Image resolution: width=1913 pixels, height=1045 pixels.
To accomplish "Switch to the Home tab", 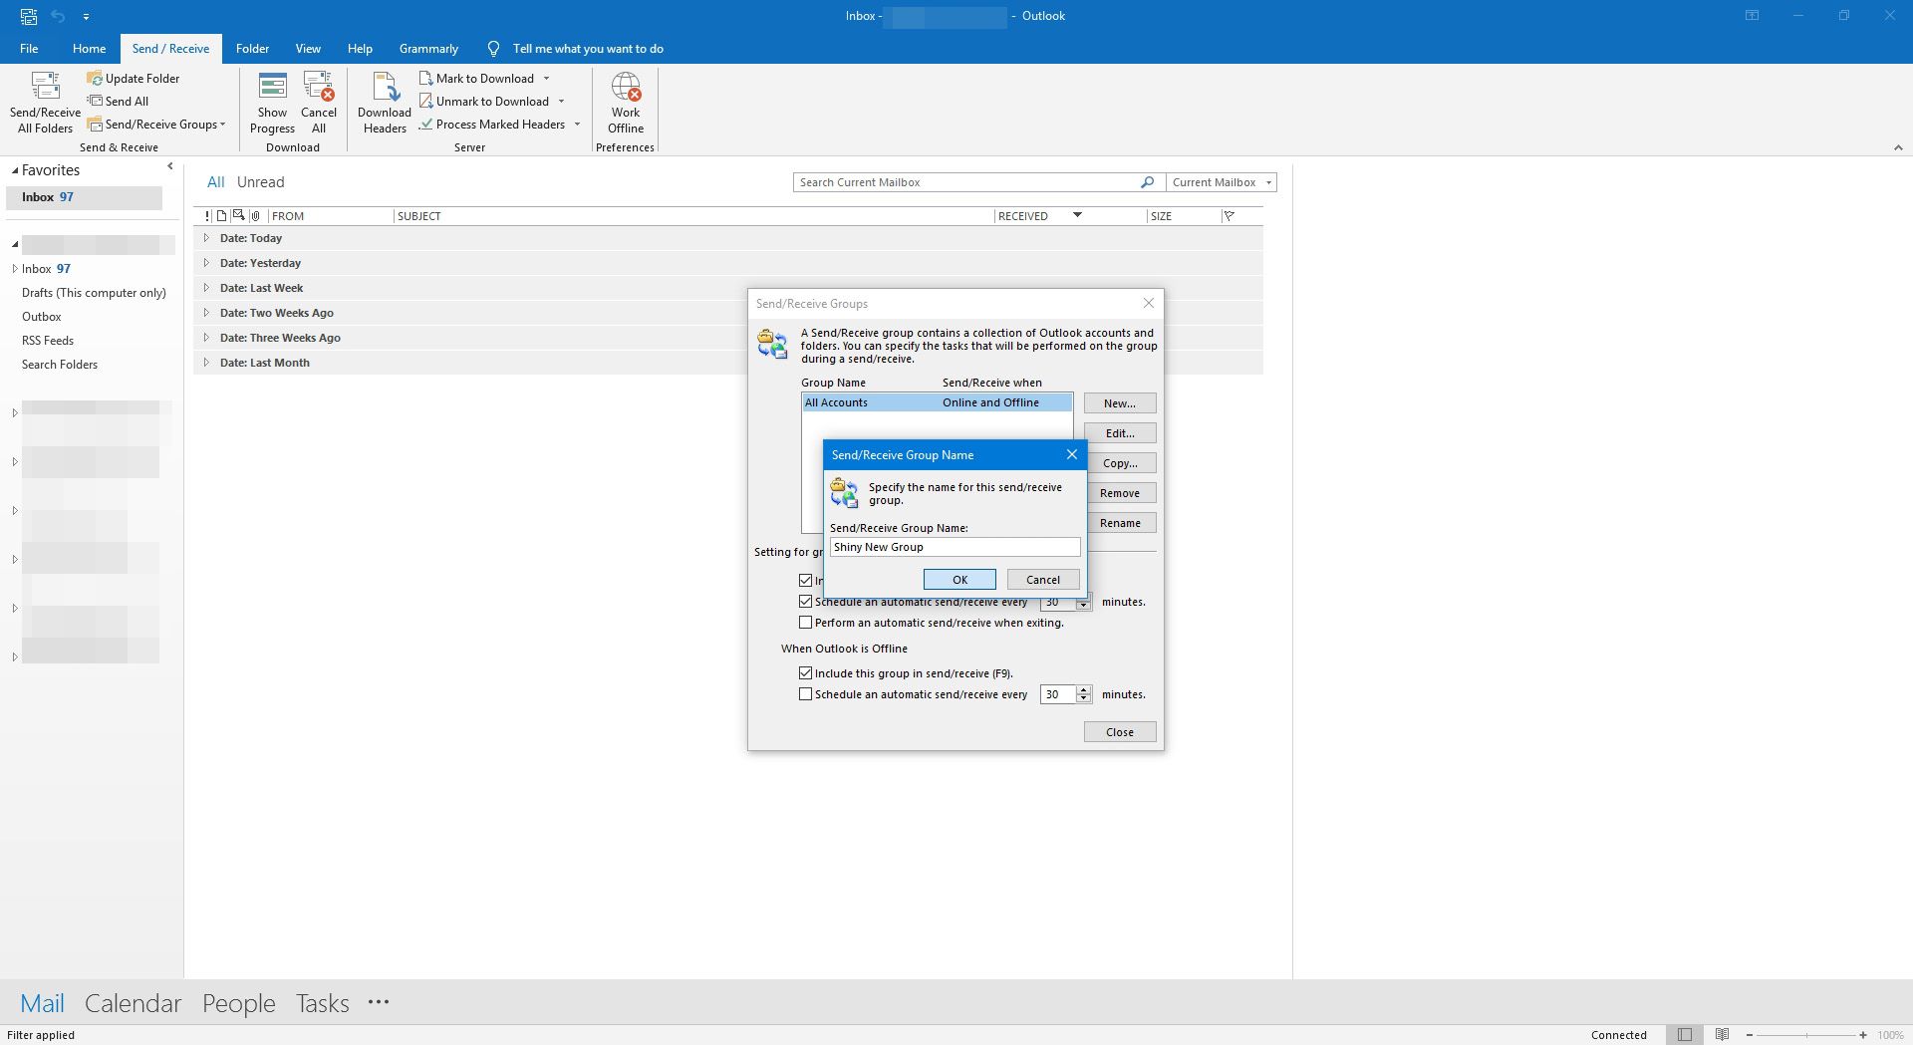I will (89, 48).
